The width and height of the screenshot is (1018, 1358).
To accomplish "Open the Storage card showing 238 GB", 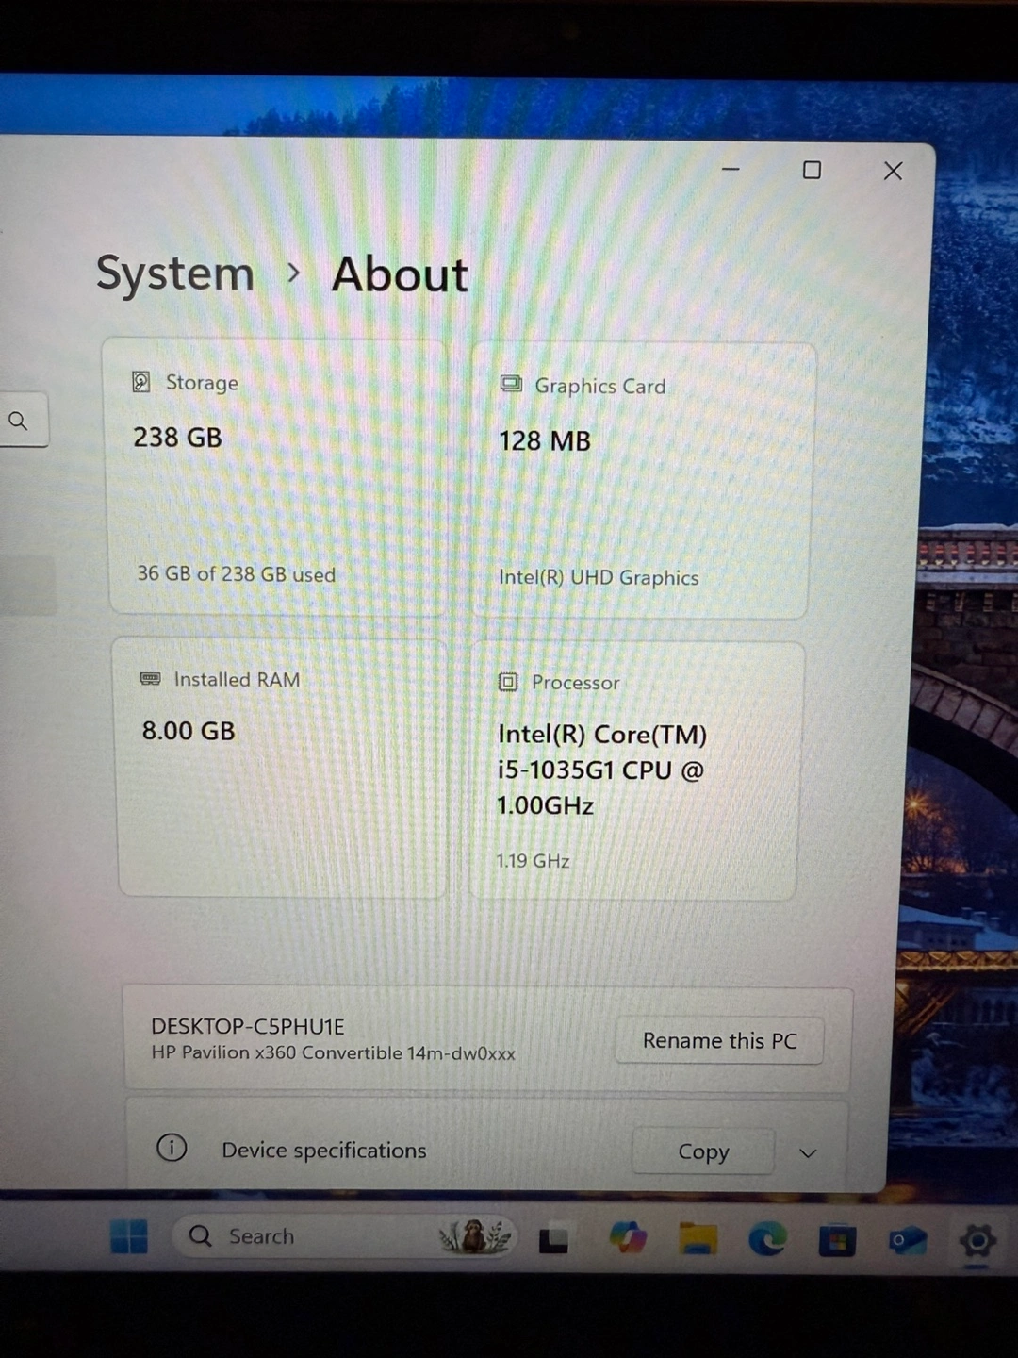I will click(276, 476).
